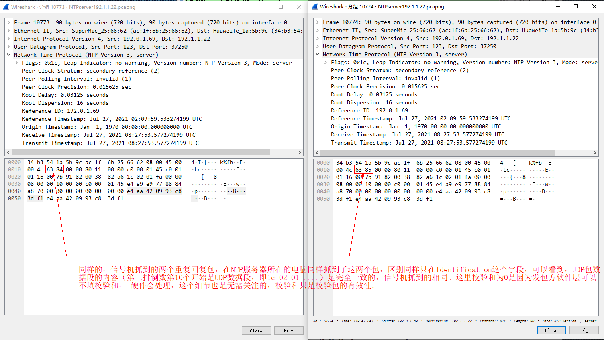Expand Flags: 0x1c row in right window
Image resolution: width=604 pixels, height=340 pixels.
(326, 63)
